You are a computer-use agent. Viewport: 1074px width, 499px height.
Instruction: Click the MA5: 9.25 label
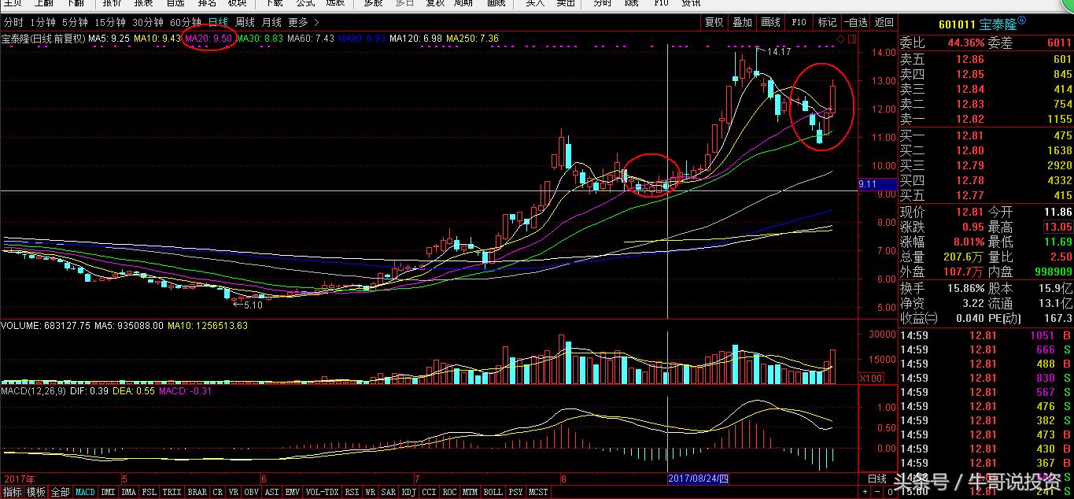pos(109,38)
